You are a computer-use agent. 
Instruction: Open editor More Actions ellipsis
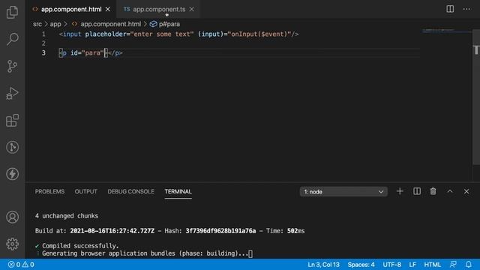pyautogui.click(x=466, y=9)
